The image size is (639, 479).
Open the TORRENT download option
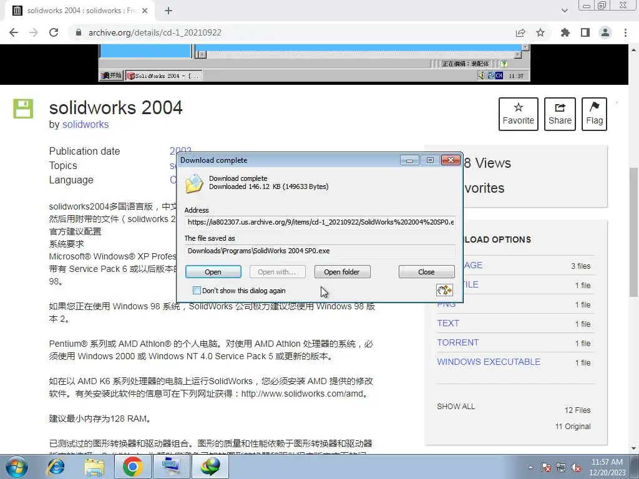click(457, 342)
